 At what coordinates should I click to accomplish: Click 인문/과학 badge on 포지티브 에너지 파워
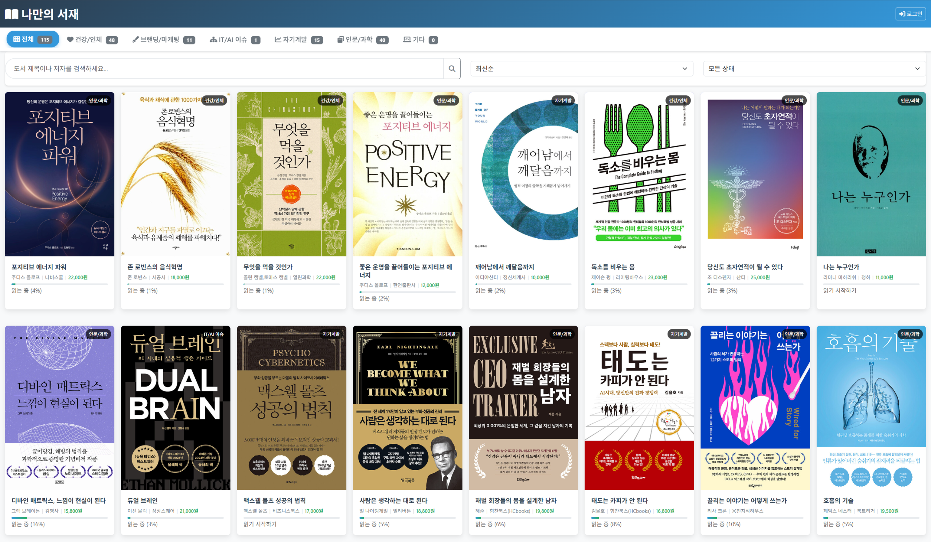coord(98,101)
